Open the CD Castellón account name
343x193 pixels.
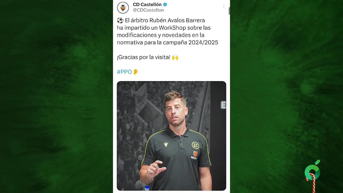point(147,5)
